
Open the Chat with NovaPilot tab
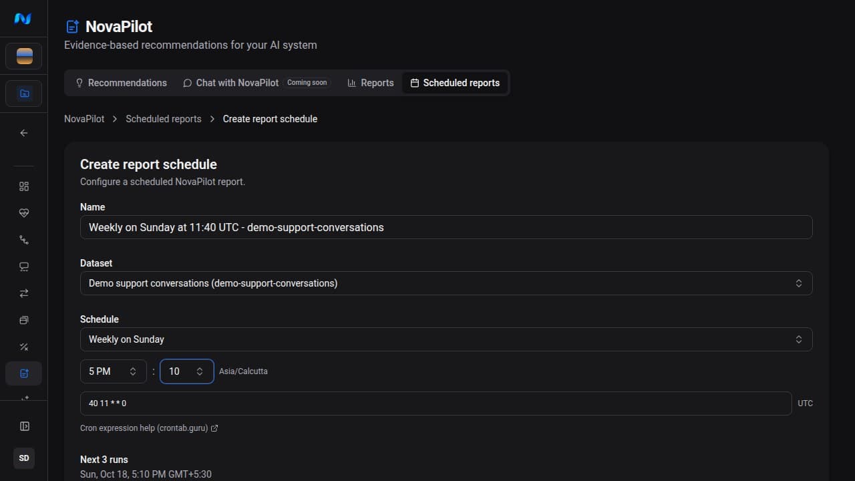[x=256, y=83]
